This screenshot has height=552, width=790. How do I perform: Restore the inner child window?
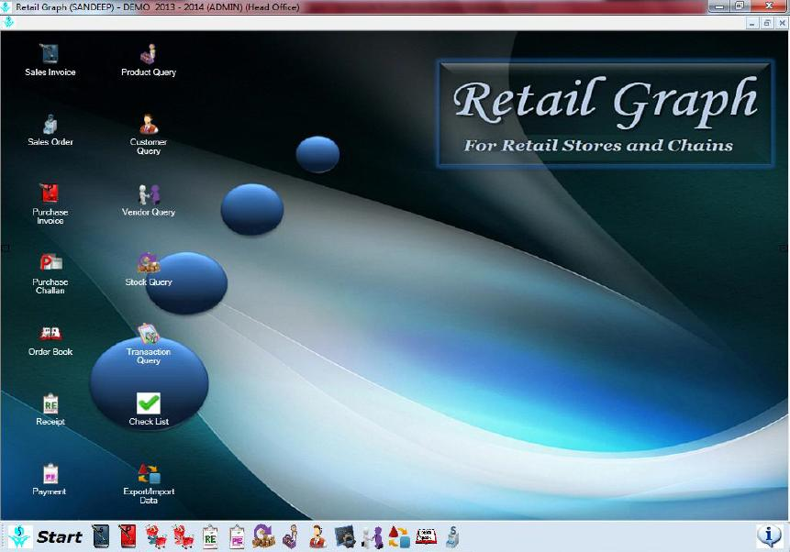767,23
